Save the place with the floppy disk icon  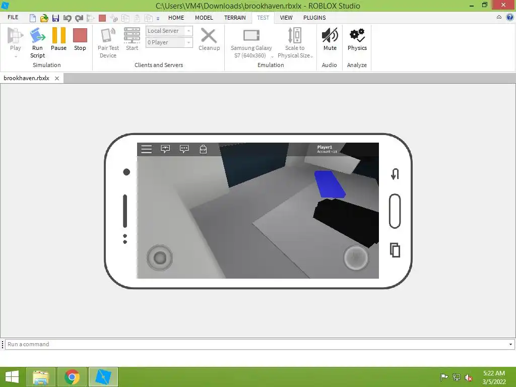point(55,18)
